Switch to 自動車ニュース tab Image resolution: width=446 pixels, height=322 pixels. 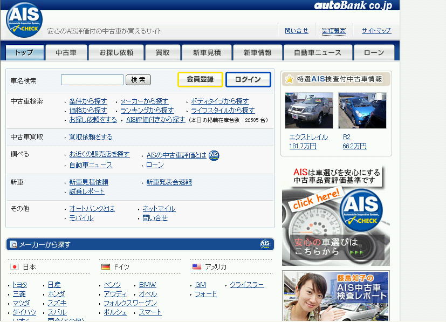pyautogui.click(x=318, y=52)
